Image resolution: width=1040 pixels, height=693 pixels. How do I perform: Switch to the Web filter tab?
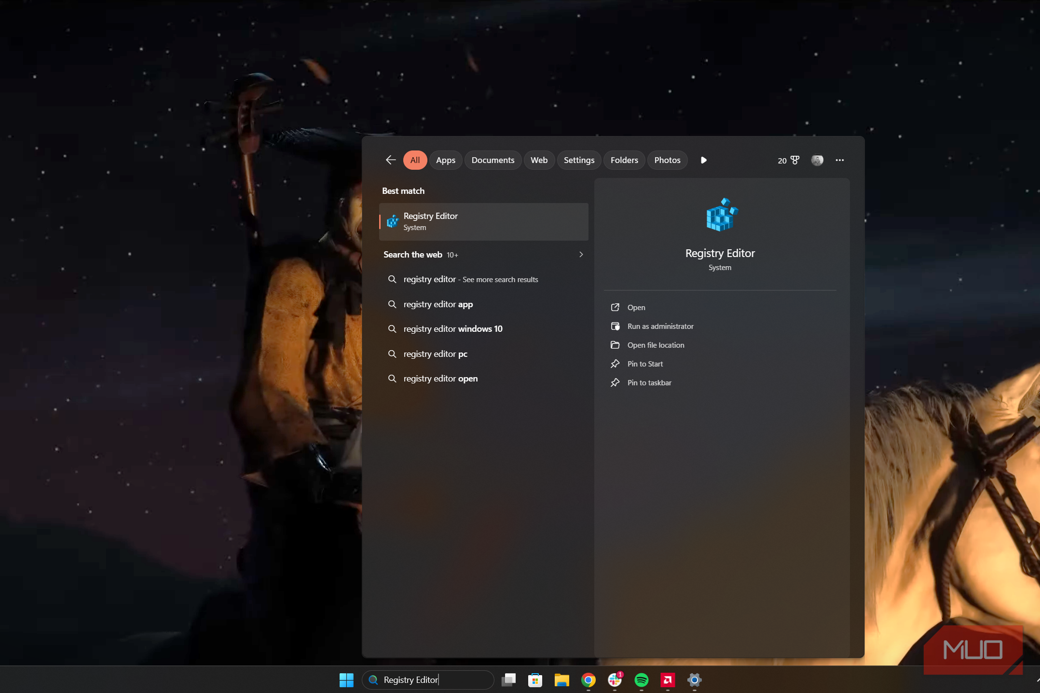539,160
